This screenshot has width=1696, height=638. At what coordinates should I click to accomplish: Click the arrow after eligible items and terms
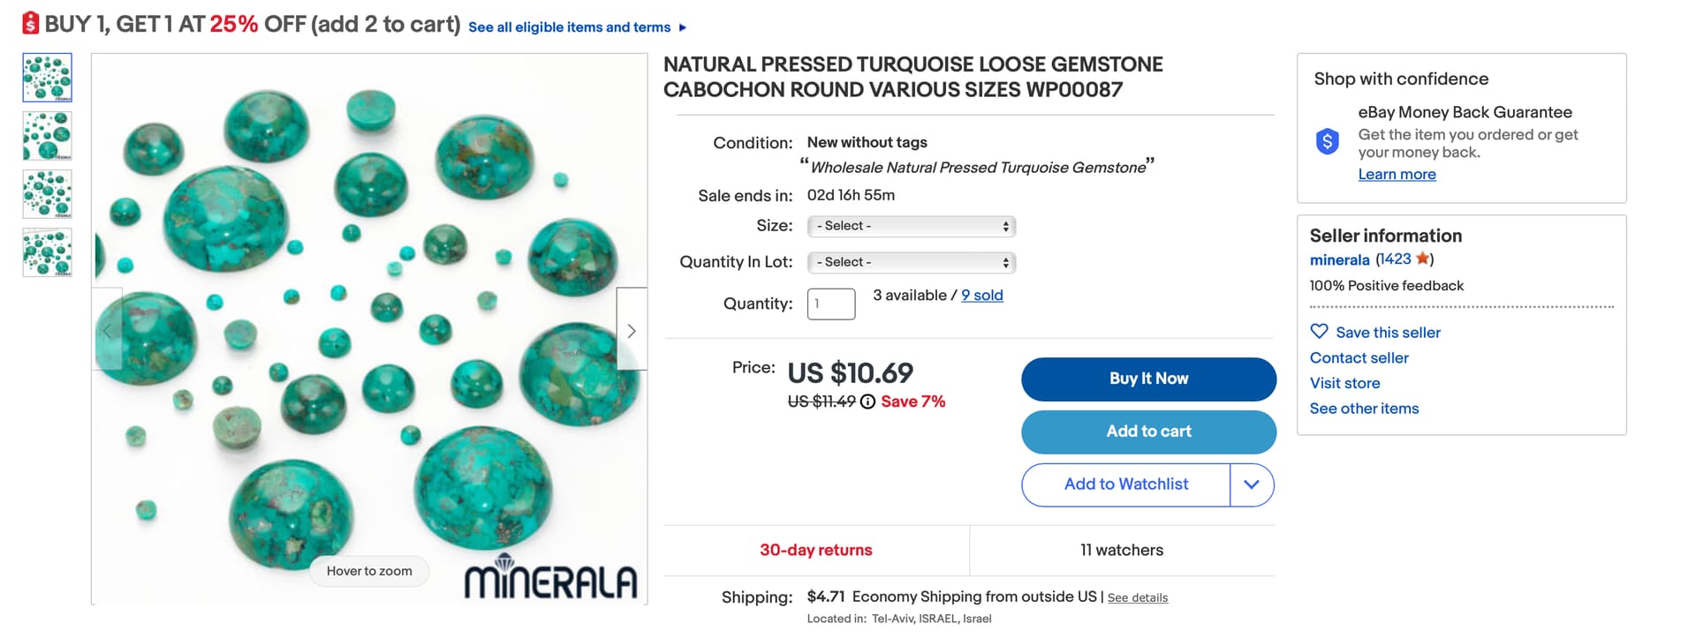pos(683,27)
